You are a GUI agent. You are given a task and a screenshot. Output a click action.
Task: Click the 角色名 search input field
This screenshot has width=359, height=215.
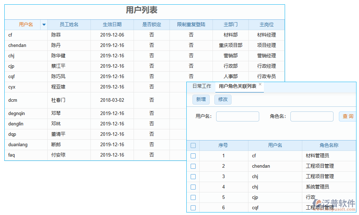[x=312, y=116]
